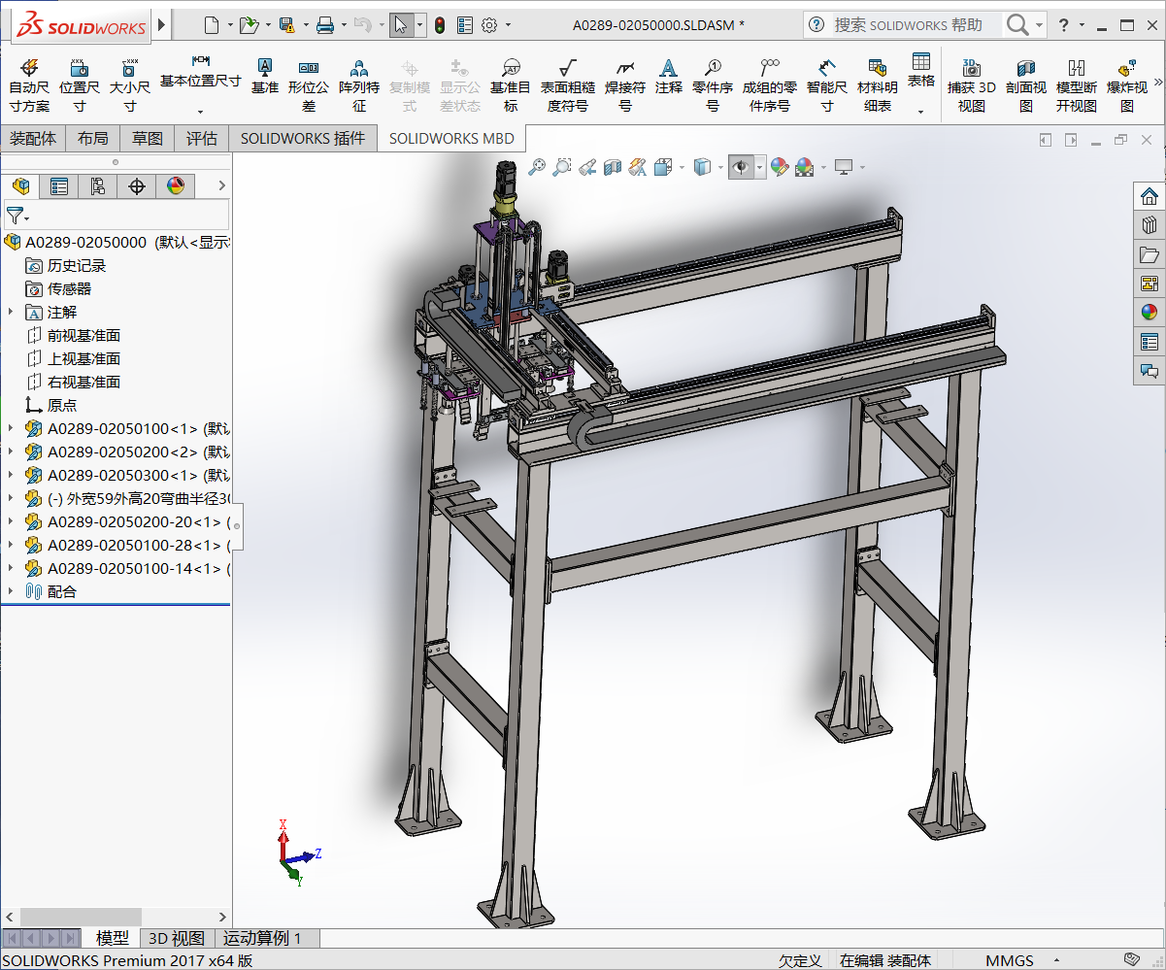The width and height of the screenshot is (1166, 970).
Task: Open Edit Appearance to change part colors
Action: [779, 166]
